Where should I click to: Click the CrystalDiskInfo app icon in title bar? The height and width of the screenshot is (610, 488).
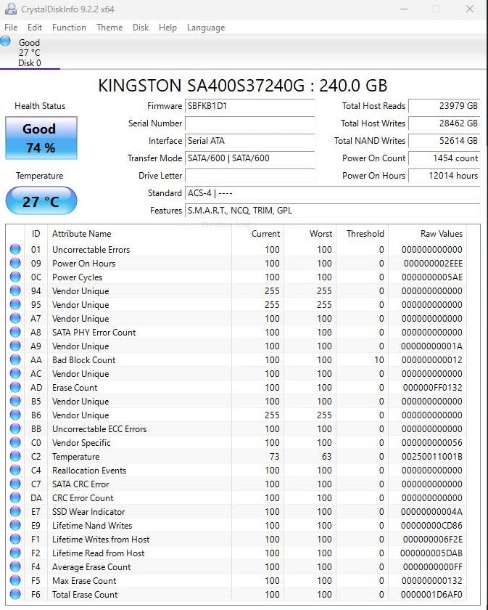pyautogui.click(x=10, y=9)
